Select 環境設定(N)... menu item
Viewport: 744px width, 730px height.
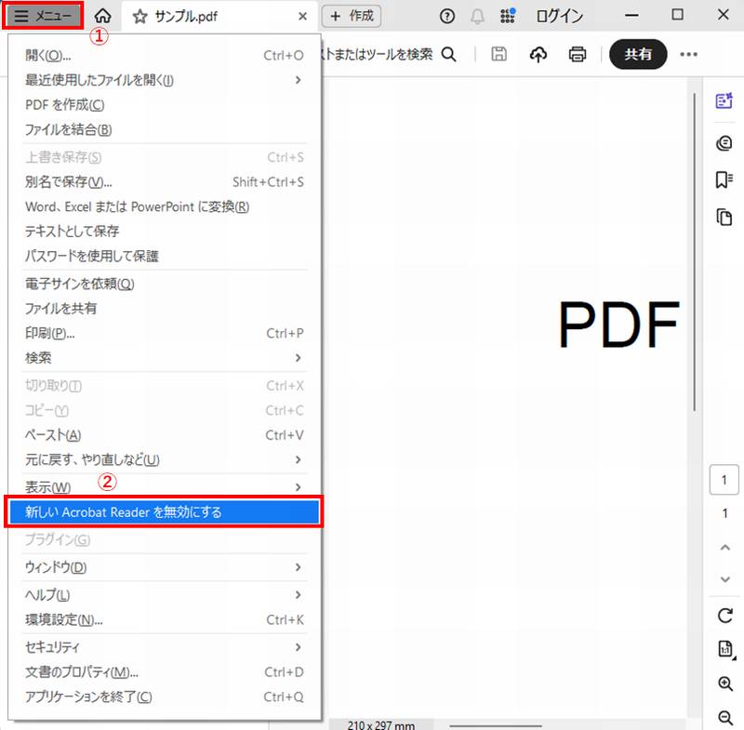coord(165,619)
